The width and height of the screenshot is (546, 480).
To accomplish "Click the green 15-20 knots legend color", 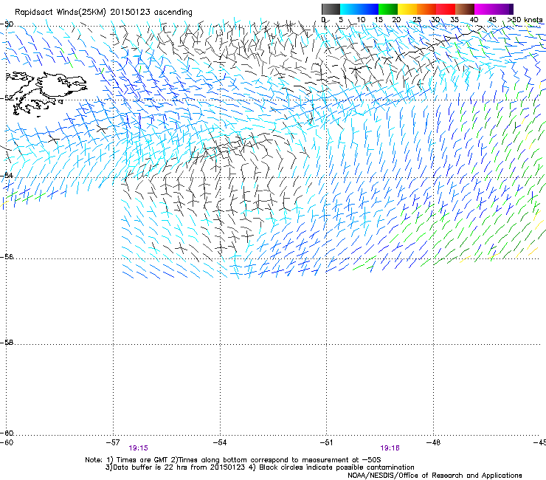I will (x=388, y=9).
